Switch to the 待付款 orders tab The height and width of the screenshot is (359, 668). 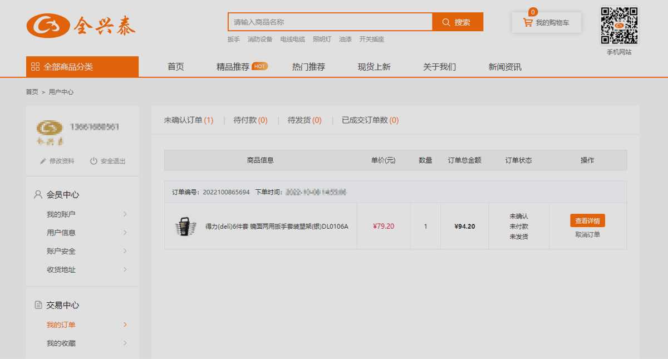pos(250,120)
